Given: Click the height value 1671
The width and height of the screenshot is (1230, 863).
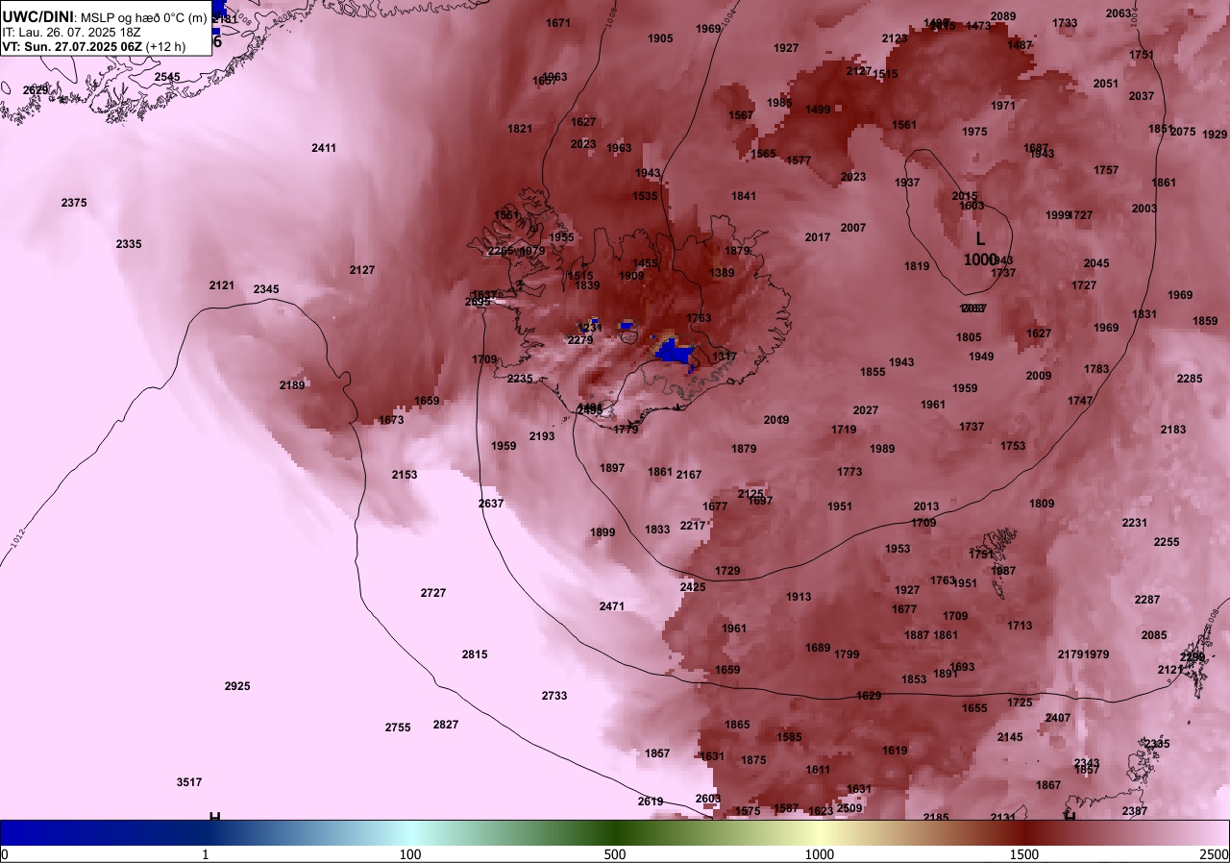Looking at the screenshot, I should 558,23.
